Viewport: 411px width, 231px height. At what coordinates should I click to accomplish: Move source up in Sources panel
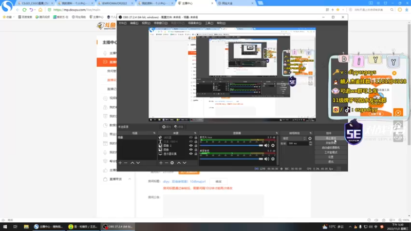click(x=179, y=163)
